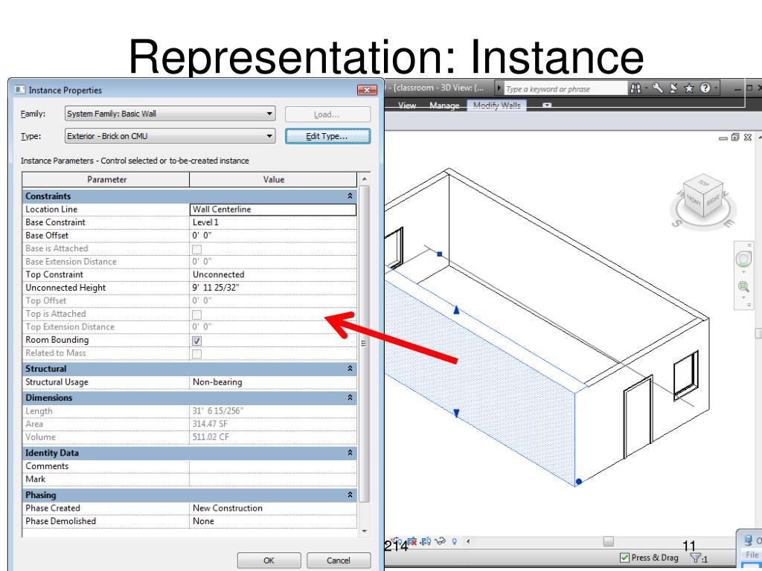This screenshot has height=571, width=762.
Task: Restore down the 3D view window
Action: click(735, 138)
